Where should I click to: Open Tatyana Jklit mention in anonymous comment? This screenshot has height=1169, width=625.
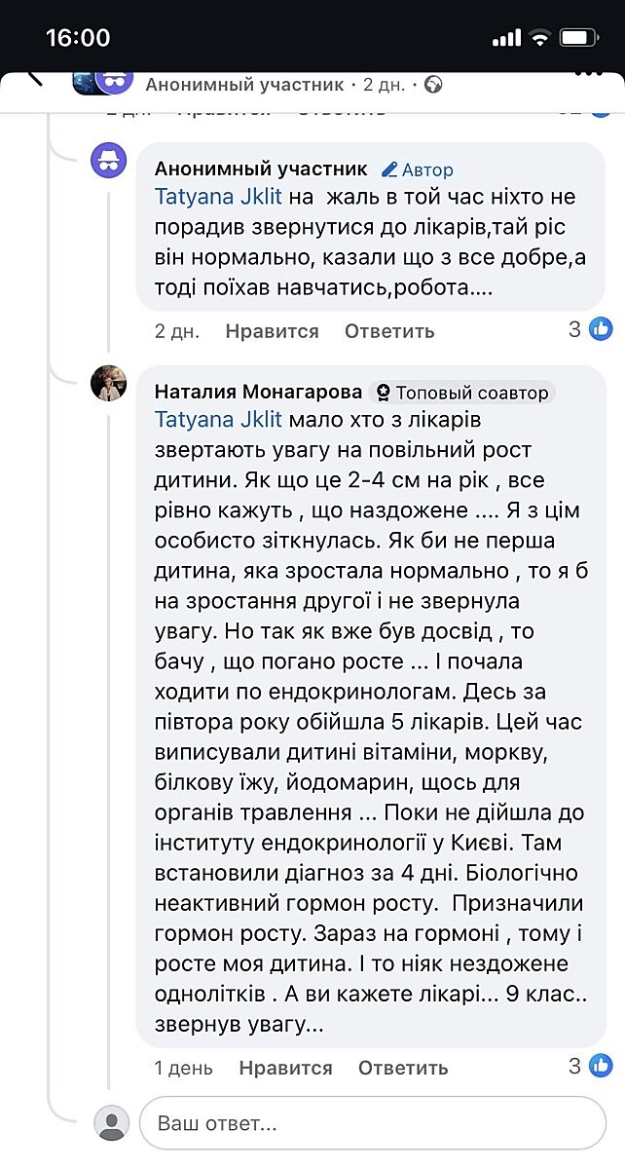coord(218,196)
